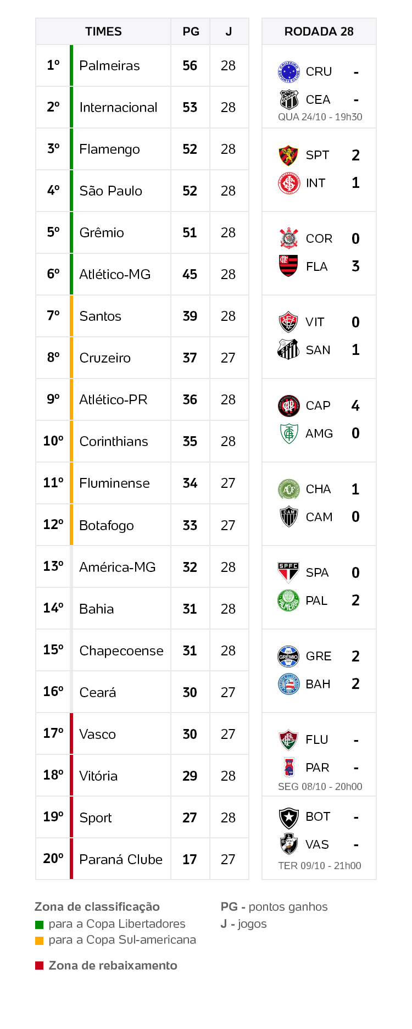The image size is (412, 1029).
Task: Click the Atlético-PR crest next to CAP
Action: pos(288,405)
